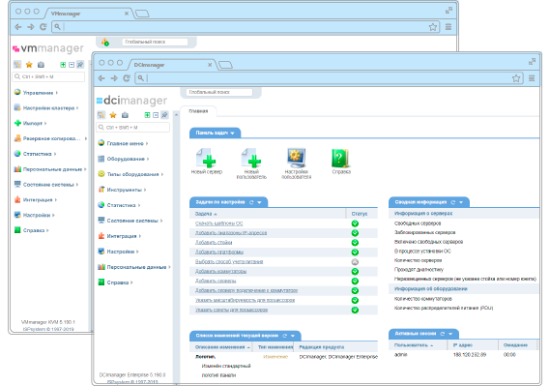
Task: Open the Справка book icon on the dashboard
Action: (x=340, y=159)
